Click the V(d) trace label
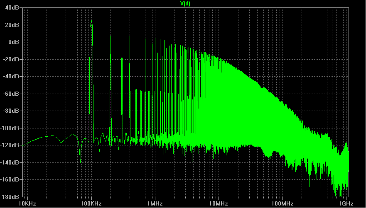 185,4
